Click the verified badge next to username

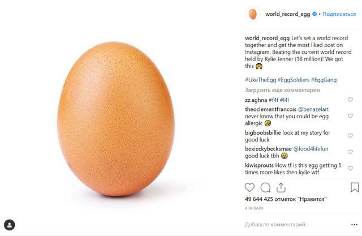314,14
